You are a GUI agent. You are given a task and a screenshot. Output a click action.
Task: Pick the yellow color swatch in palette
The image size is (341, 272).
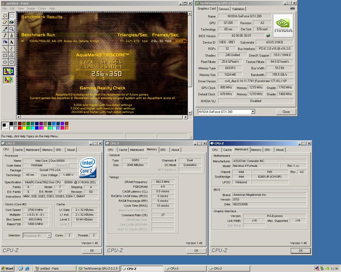pyautogui.click(x=24, y=128)
